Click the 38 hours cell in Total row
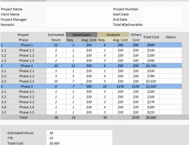Viewport: 189px width, 145px height. (56, 117)
